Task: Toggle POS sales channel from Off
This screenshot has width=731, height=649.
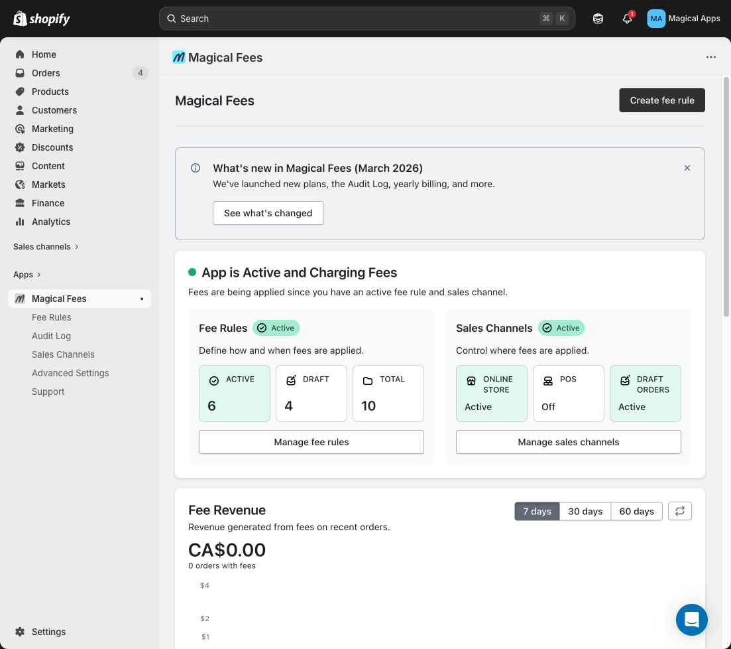Action: 568,393
